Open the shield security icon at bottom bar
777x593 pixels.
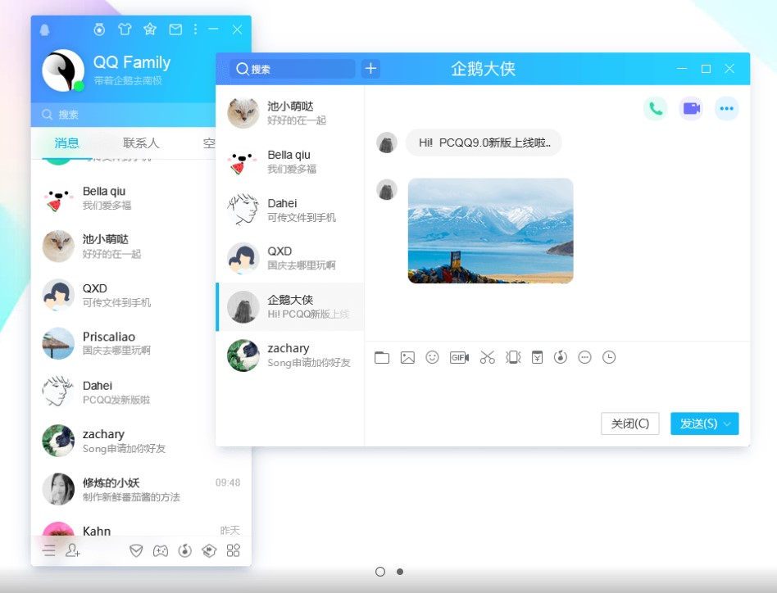[136, 550]
